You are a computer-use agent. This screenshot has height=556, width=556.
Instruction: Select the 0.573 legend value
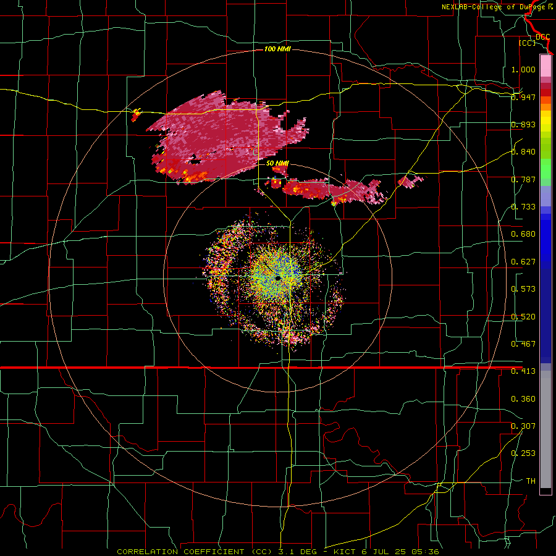pyautogui.click(x=523, y=289)
